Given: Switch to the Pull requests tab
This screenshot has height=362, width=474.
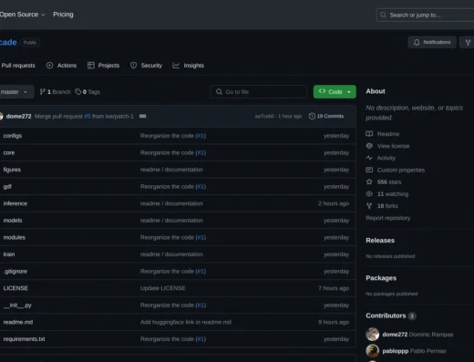Looking at the screenshot, I should coord(18,66).
